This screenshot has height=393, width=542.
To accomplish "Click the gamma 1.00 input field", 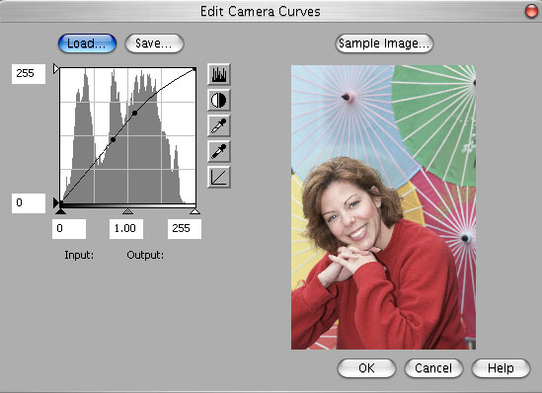I will click(x=126, y=228).
